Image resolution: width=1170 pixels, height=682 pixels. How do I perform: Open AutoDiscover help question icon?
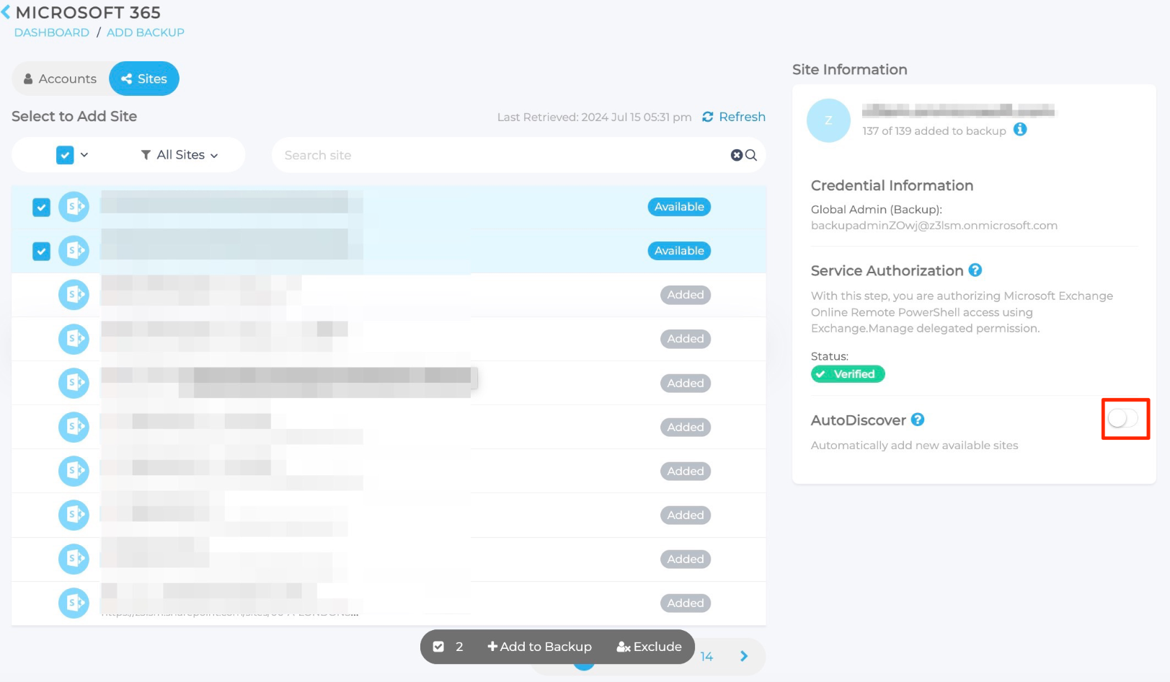coord(918,420)
